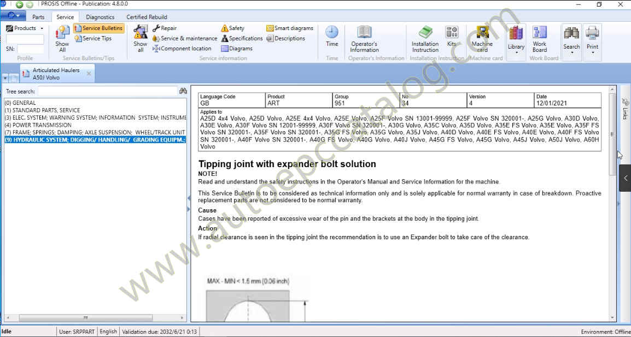Select (1) STANDARD PARTS, SERVICE
The height and width of the screenshot is (337, 631).
pyautogui.click(x=42, y=110)
